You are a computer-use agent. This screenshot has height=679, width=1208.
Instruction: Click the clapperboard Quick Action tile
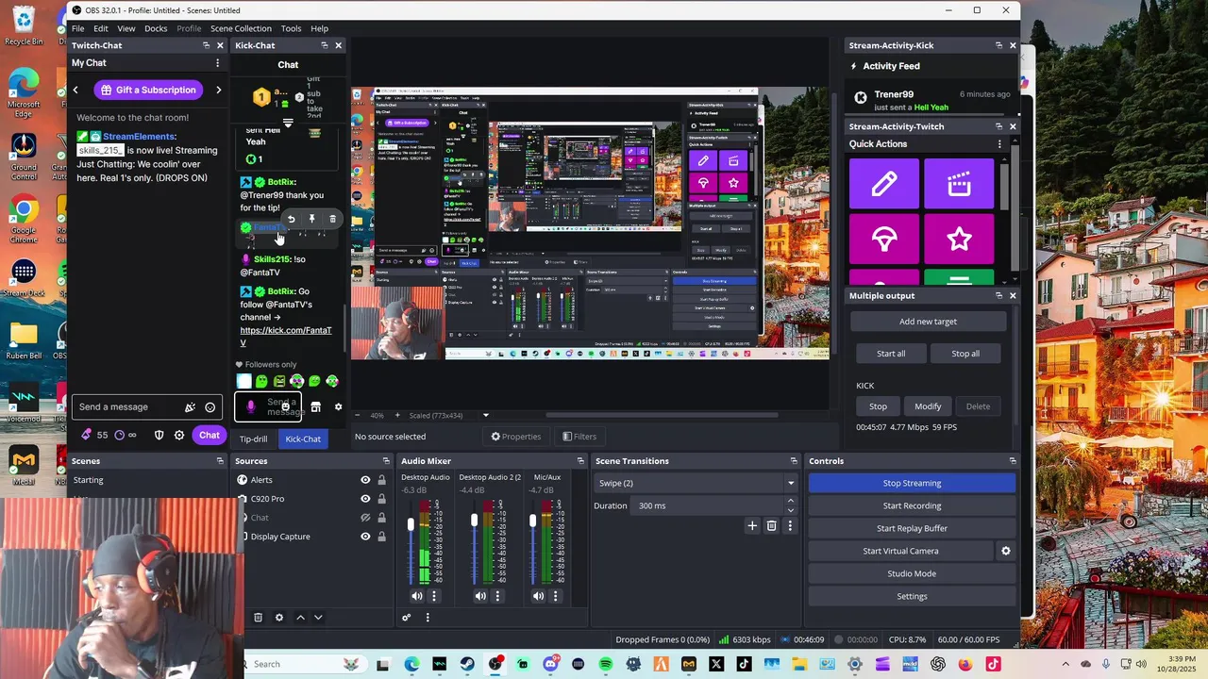pos(959,183)
